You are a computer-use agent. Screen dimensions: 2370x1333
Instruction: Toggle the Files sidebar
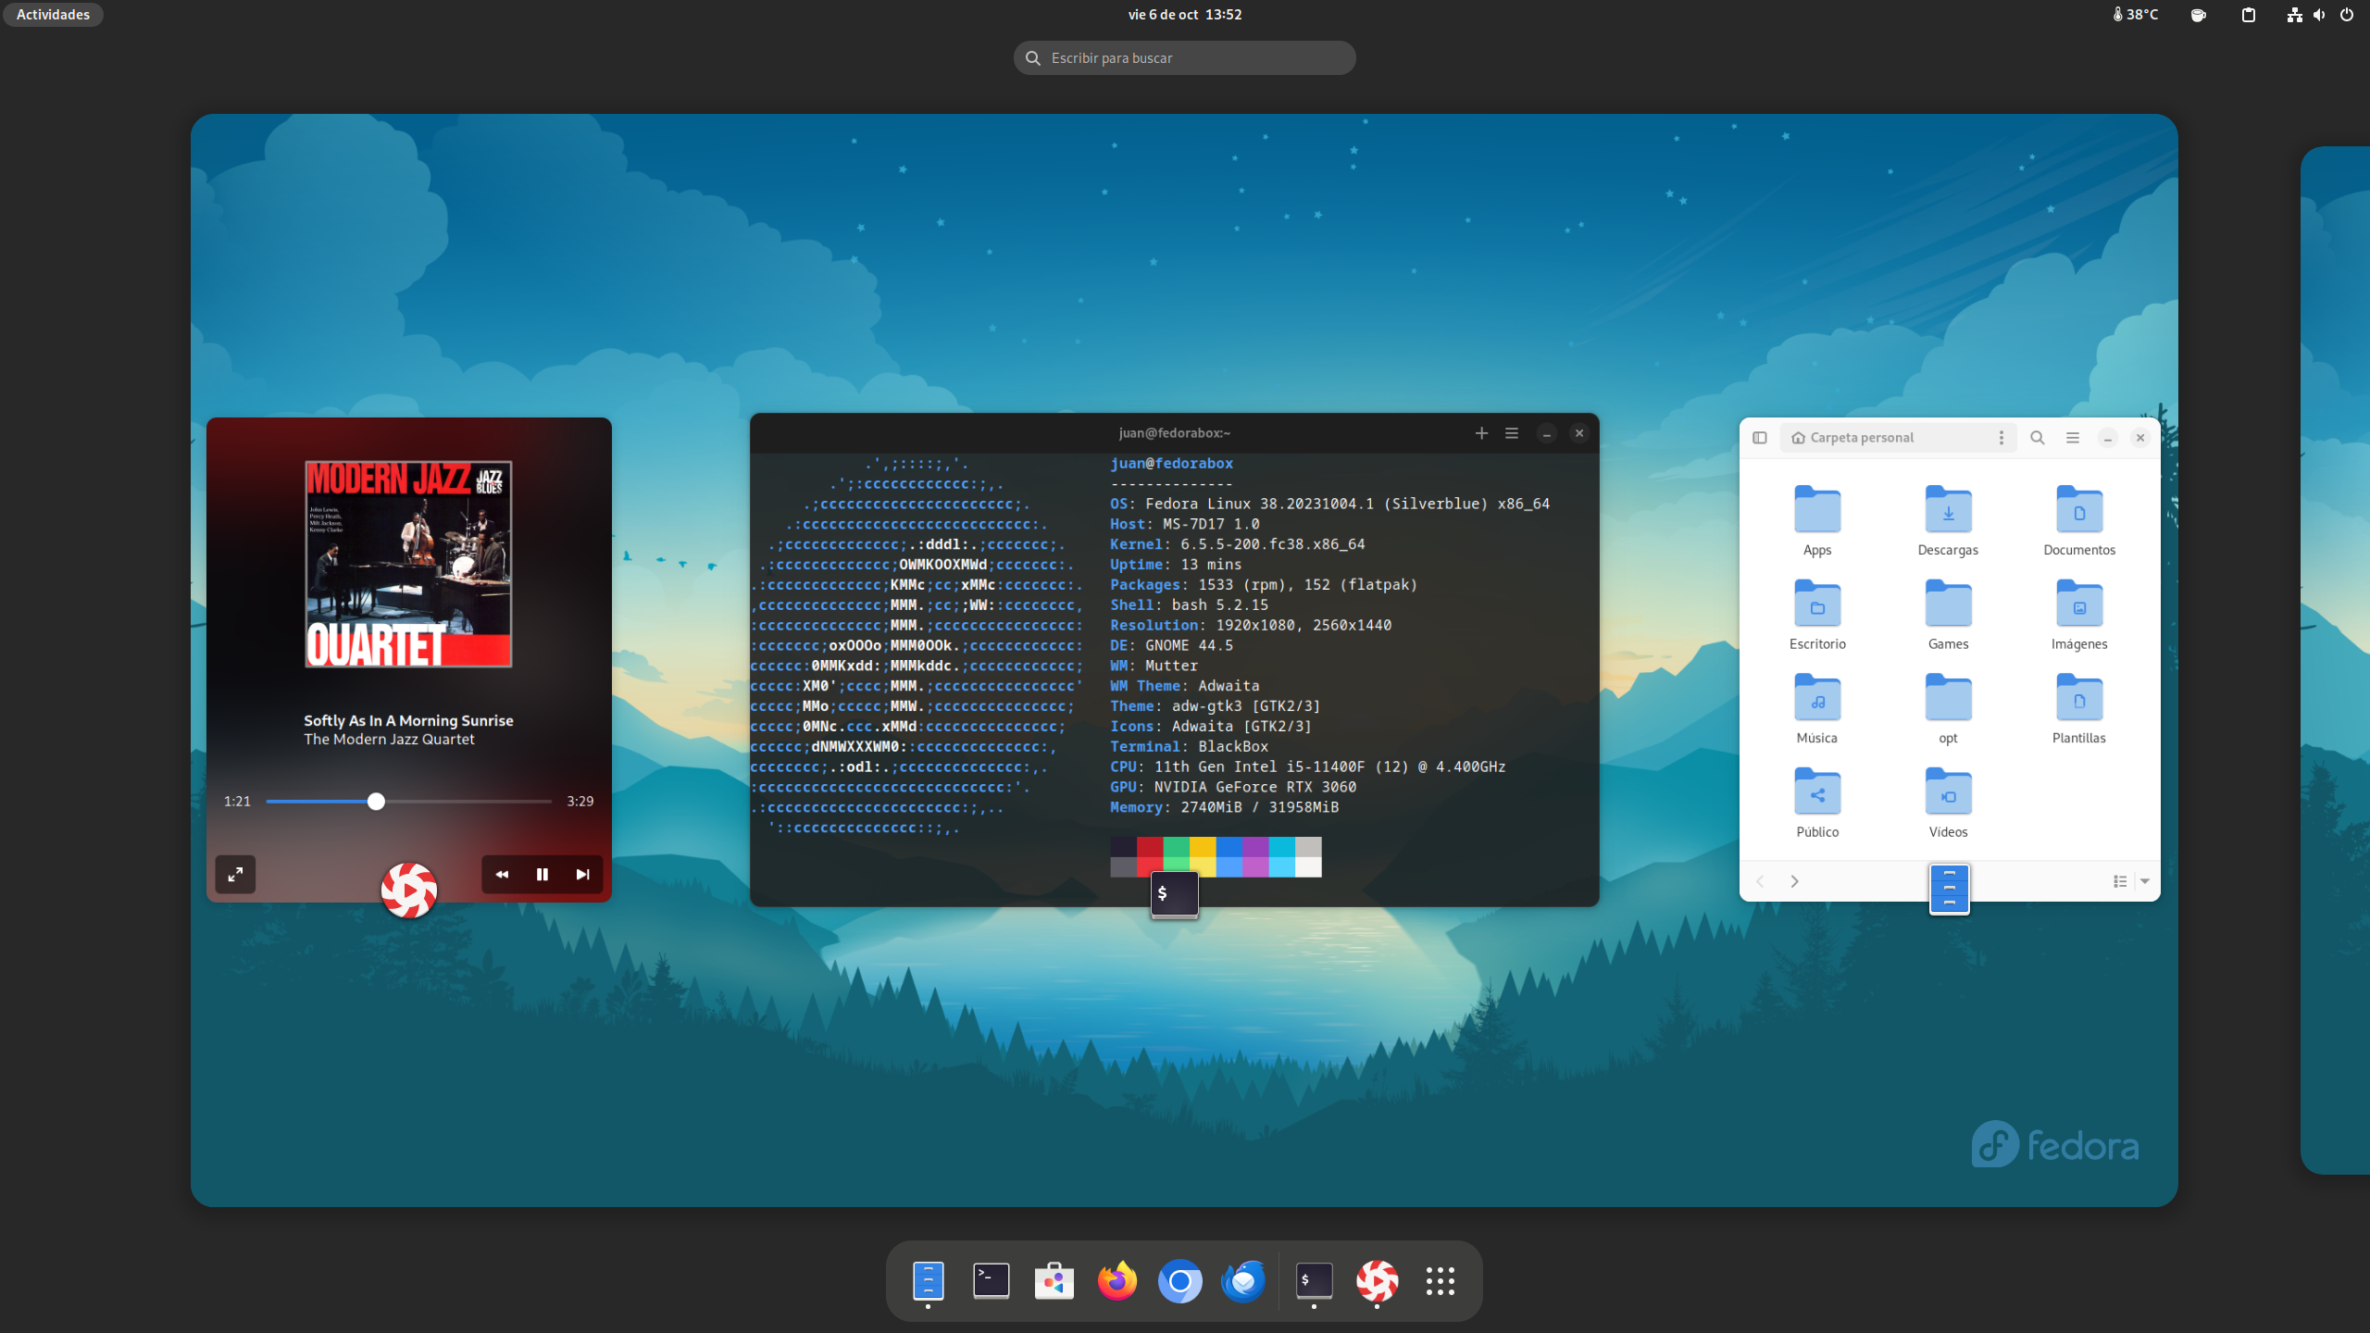click(x=1760, y=438)
